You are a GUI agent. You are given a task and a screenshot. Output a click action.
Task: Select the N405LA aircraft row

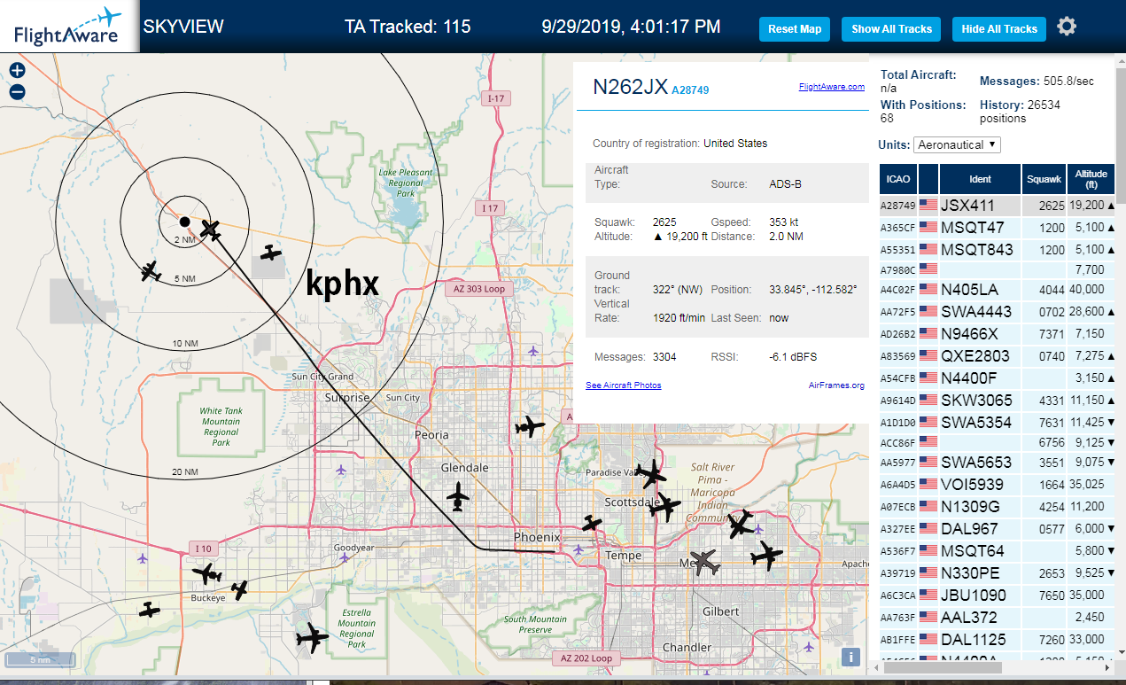[997, 289]
